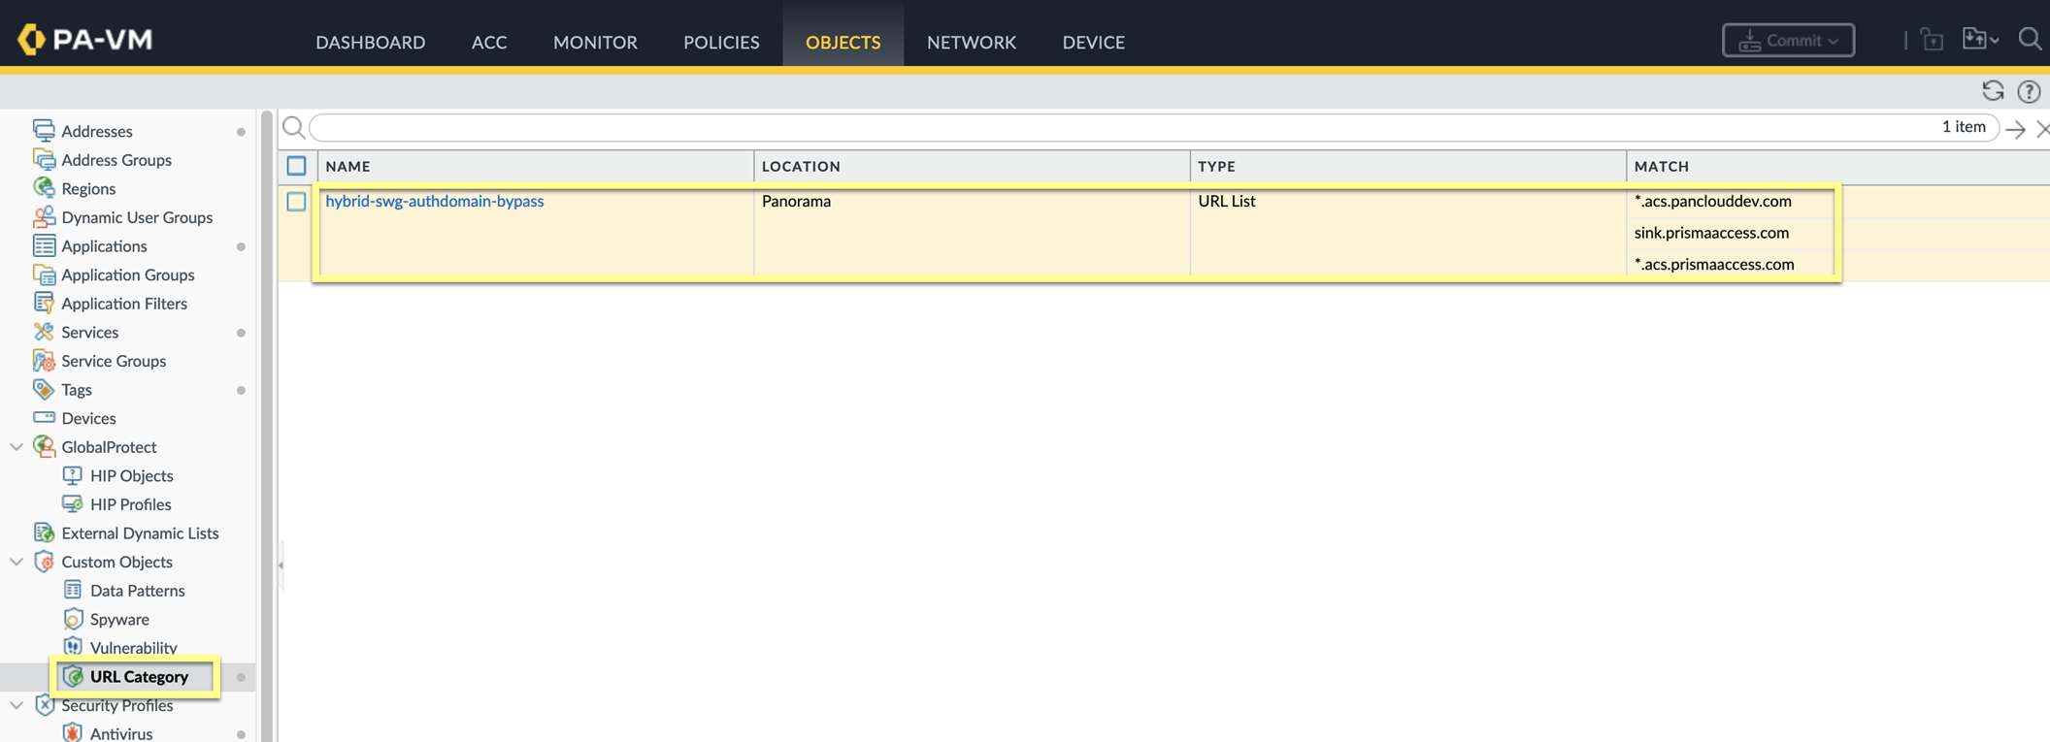Click the sidebar vertical scrollbar
Viewport: 2050px width, 742px height.
pos(266,425)
